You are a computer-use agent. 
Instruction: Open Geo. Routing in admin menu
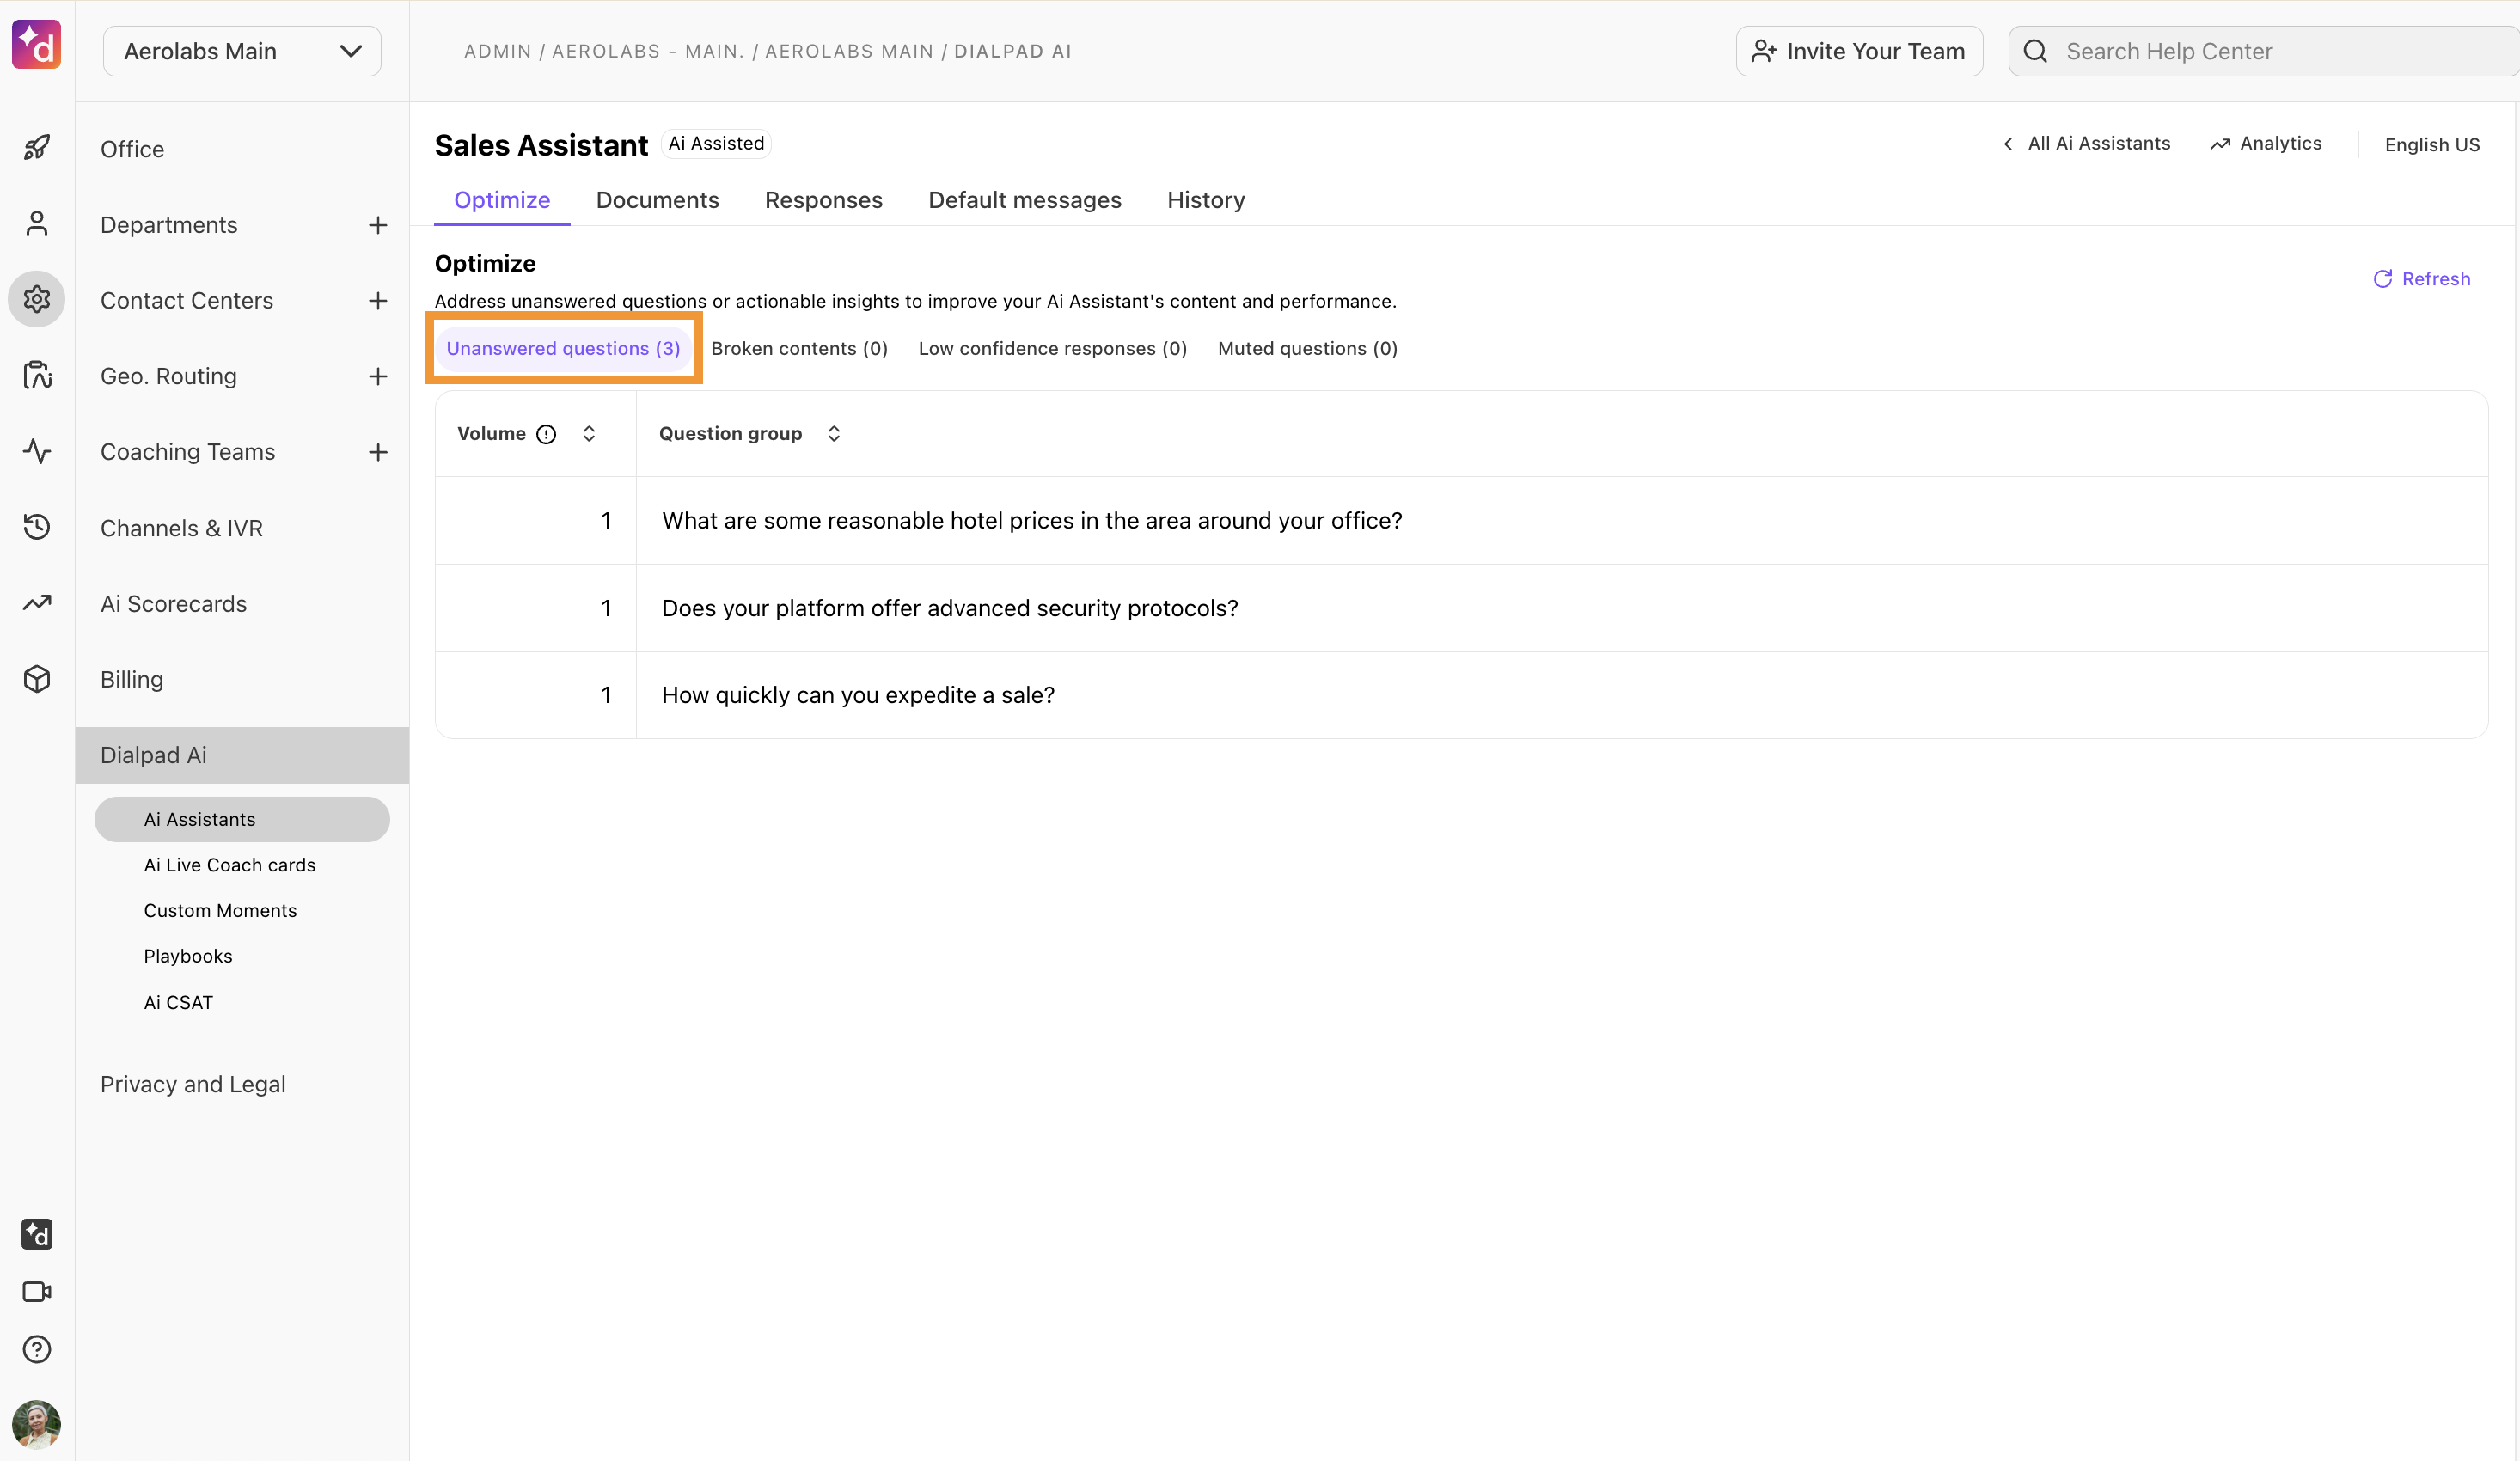coord(168,377)
